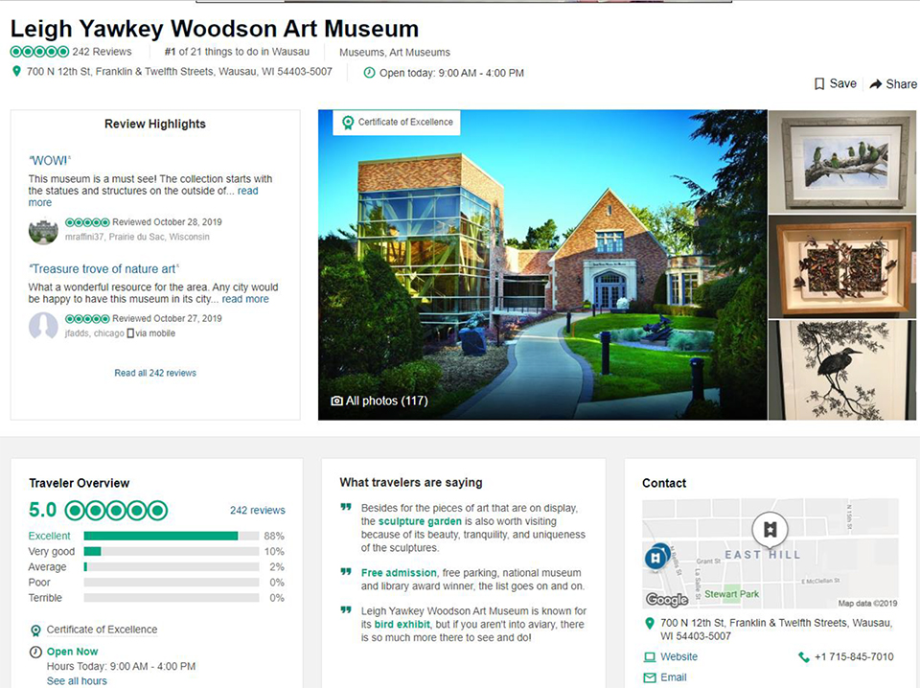Screen dimensions: 920x688
Task: Click 'Reviewed October 28, 2019' text
Action: 167,222
